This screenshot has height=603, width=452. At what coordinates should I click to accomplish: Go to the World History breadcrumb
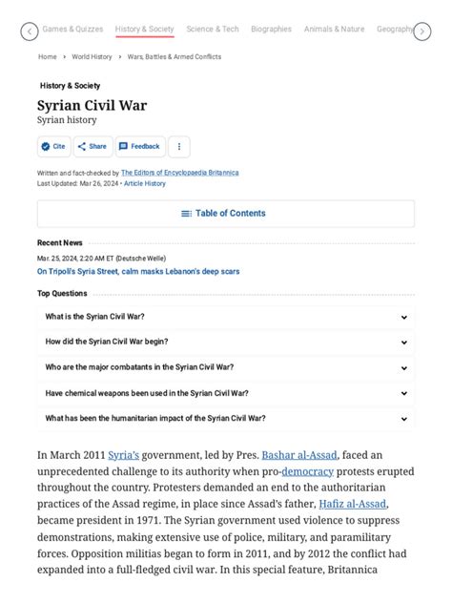point(92,57)
